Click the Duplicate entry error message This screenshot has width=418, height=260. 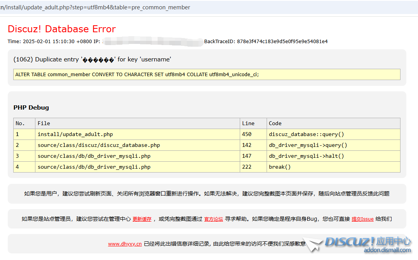pos(92,59)
